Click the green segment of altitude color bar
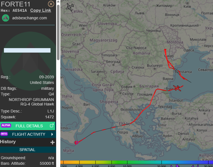213x167 pixels. (120, 162)
